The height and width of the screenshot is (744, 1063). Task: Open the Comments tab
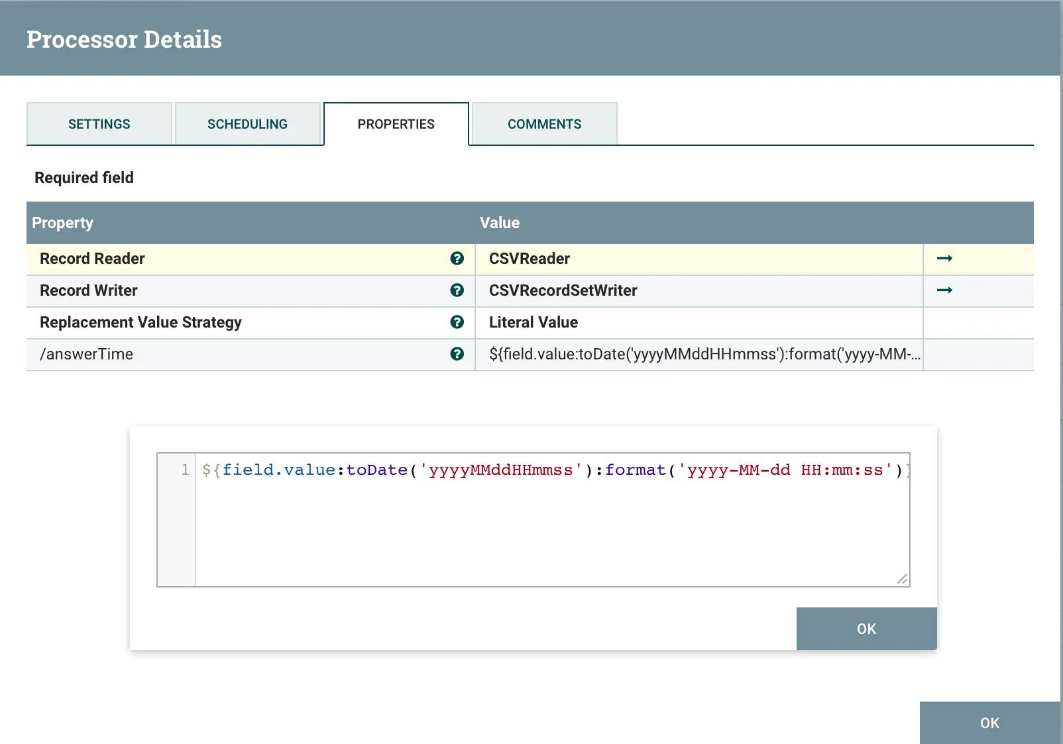pyautogui.click(x=544, y=124)
